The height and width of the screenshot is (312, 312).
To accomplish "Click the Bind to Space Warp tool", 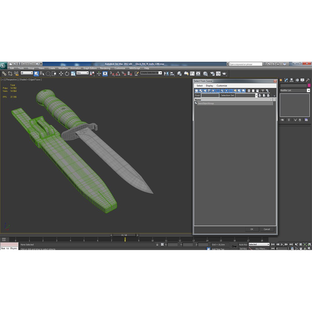I will (16, 74).
